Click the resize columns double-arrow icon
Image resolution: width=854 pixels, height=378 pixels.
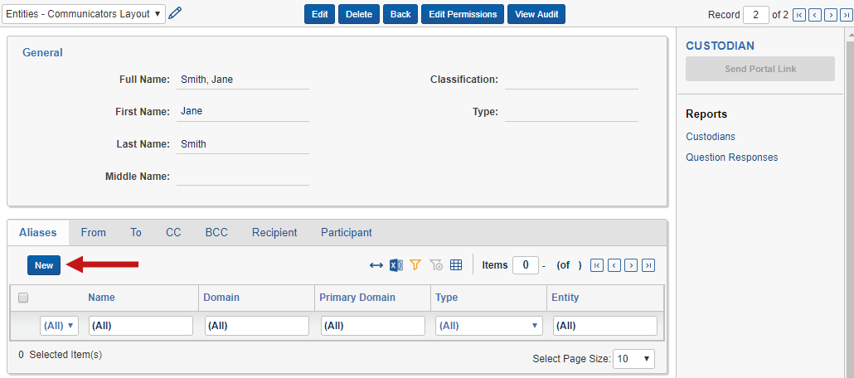(376, 265)
